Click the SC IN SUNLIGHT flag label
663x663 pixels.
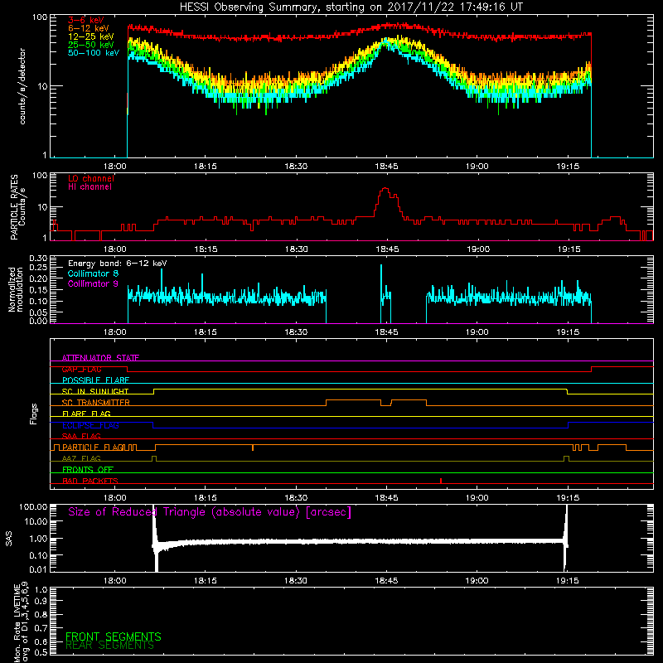click(95, 391)
